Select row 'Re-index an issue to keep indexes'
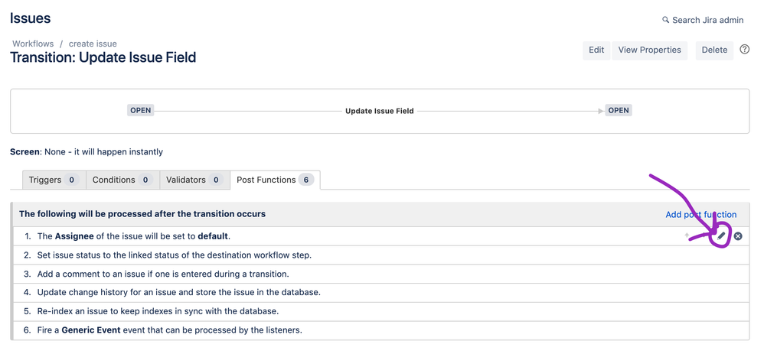The image size is (764, 354). (x=380, y=312)
